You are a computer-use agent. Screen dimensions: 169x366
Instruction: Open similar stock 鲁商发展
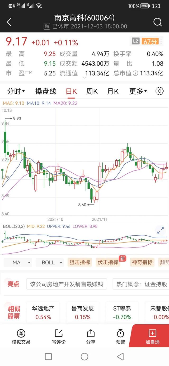click(83, 313)
